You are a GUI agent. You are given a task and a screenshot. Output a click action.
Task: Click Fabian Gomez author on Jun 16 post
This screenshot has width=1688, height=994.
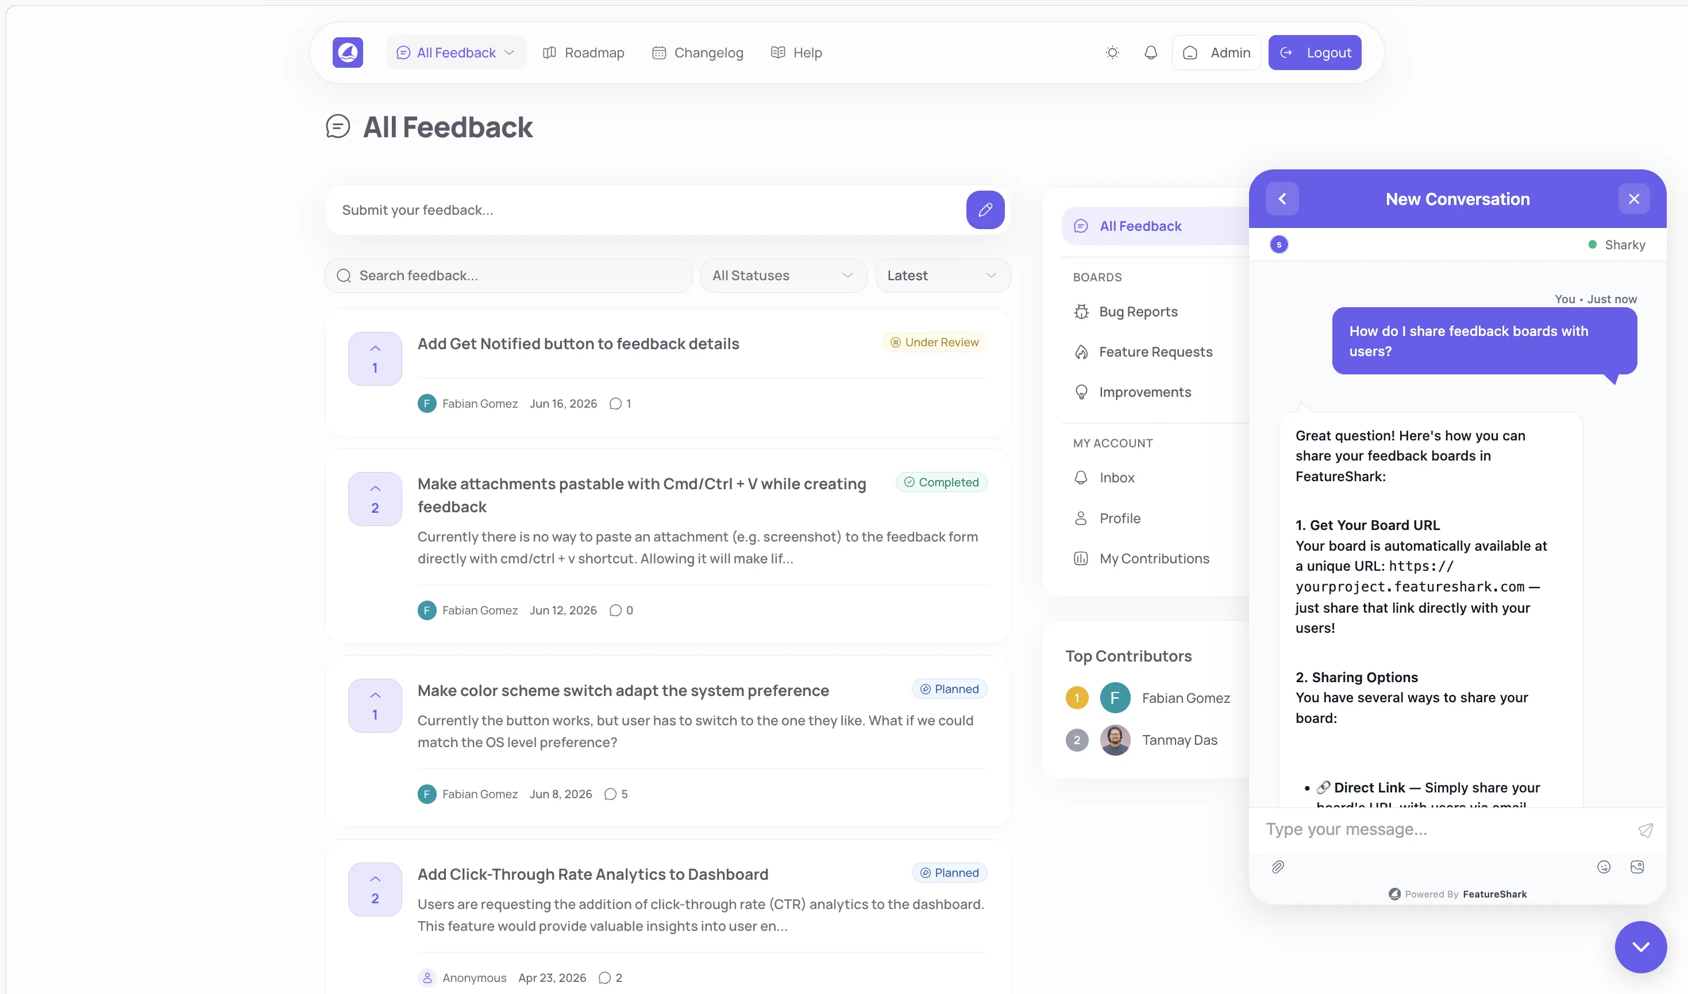click(x=480, y=403)
